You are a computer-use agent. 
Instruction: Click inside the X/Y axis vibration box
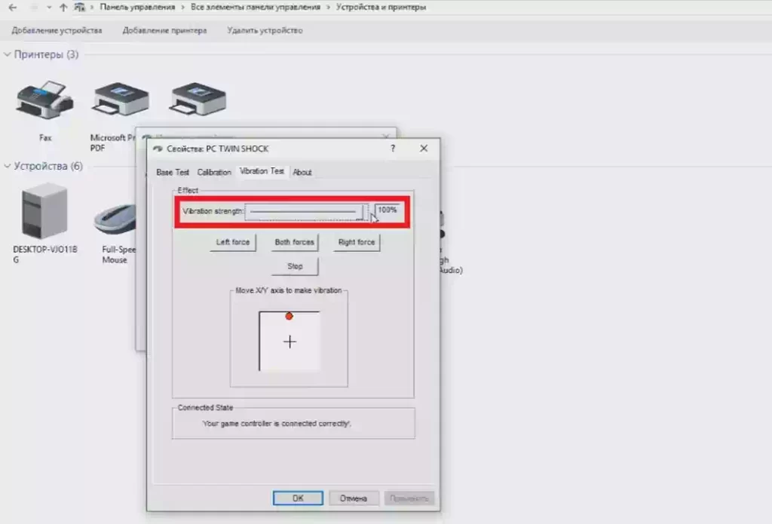click(x=289, y=342)
